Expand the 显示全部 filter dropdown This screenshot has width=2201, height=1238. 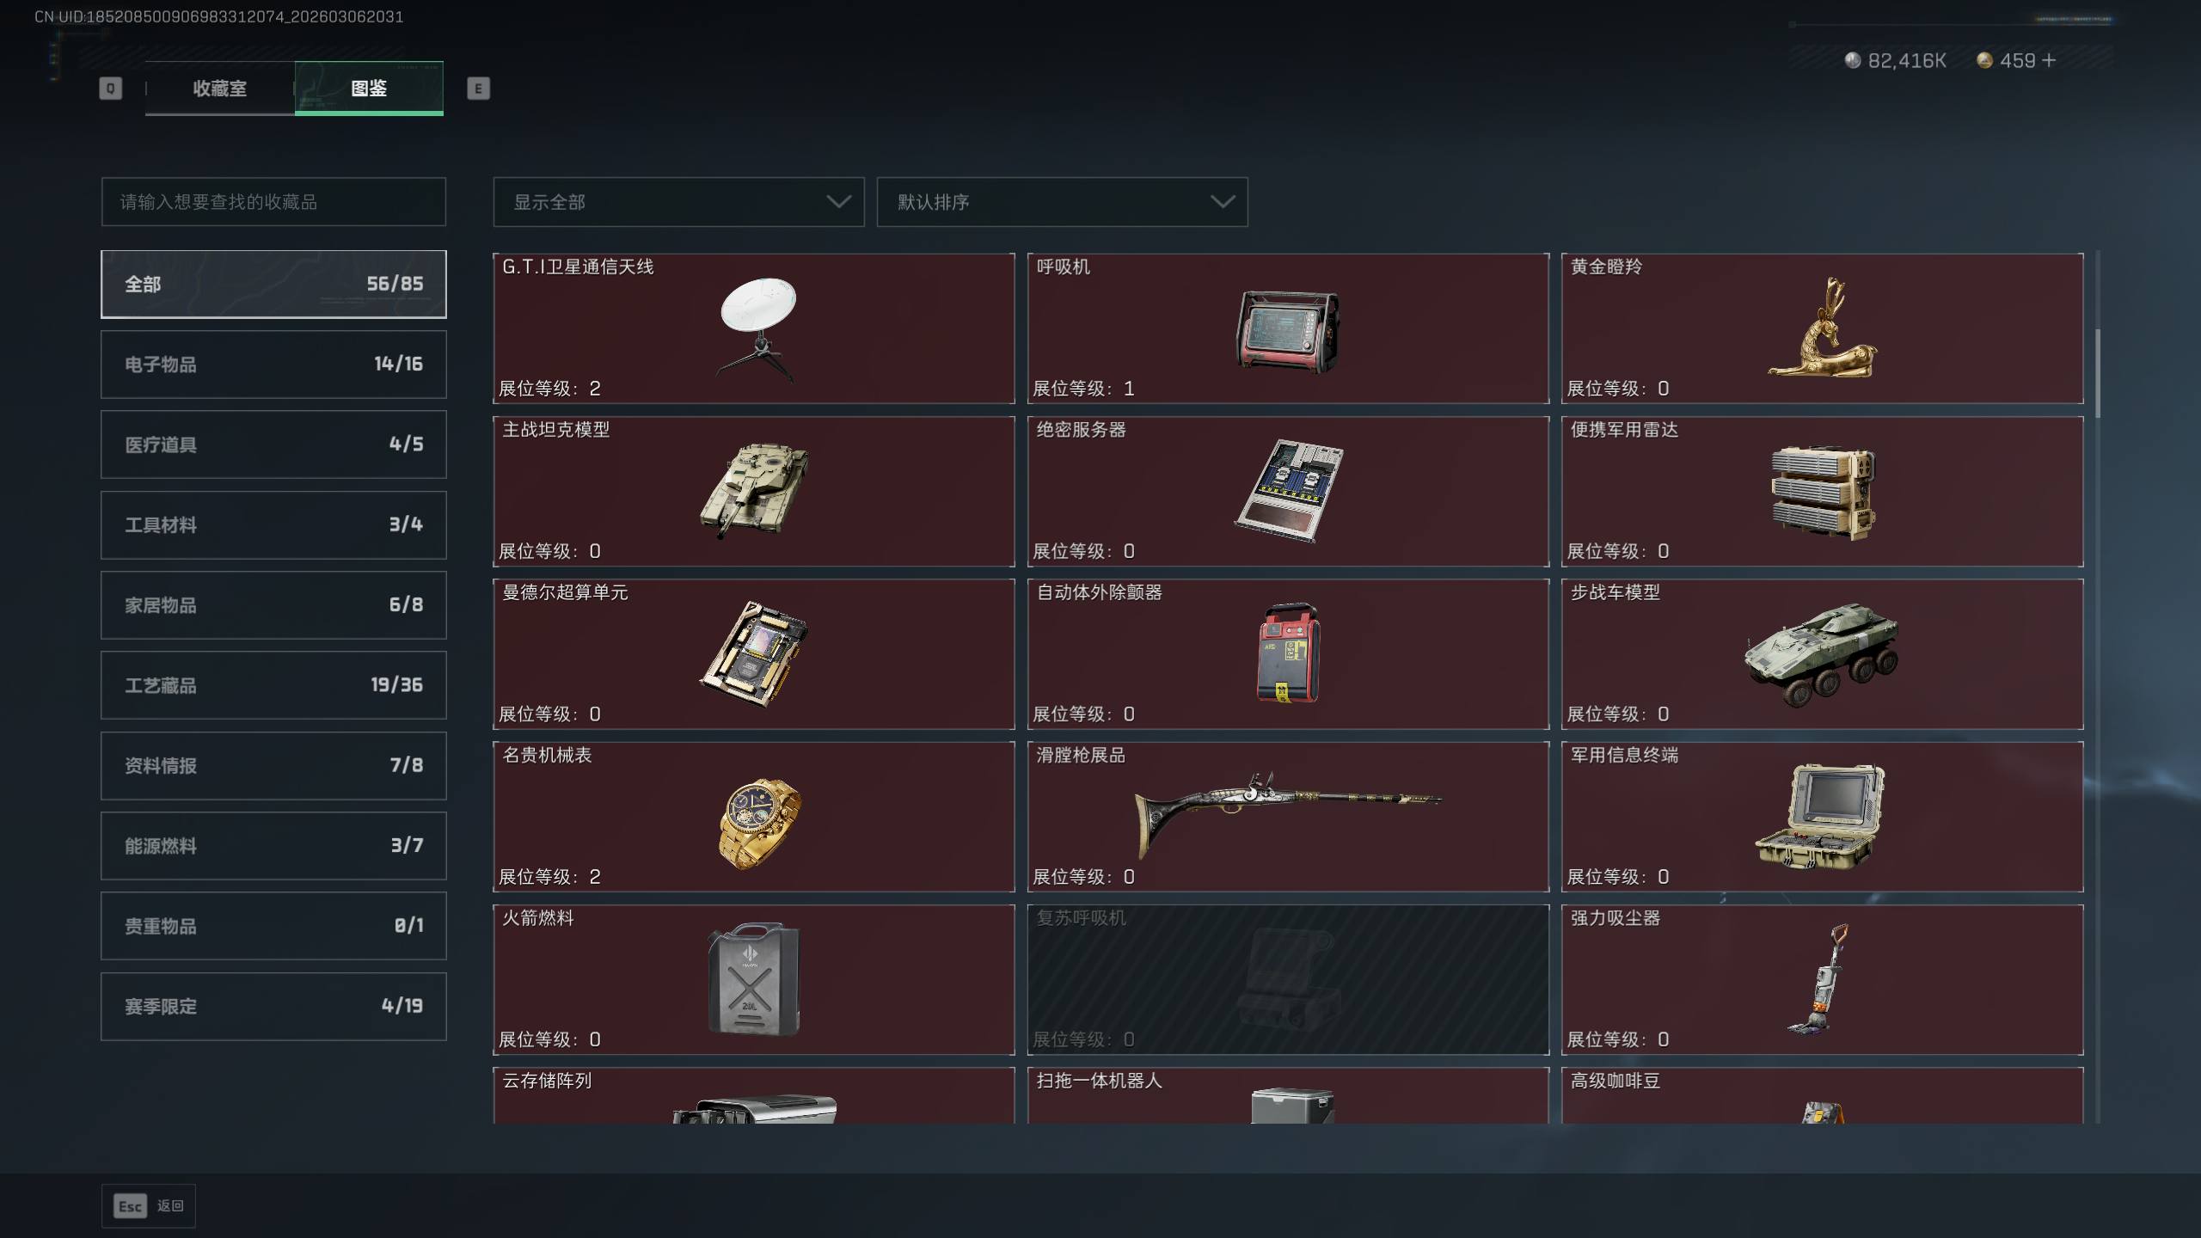[x=678, y=202]
